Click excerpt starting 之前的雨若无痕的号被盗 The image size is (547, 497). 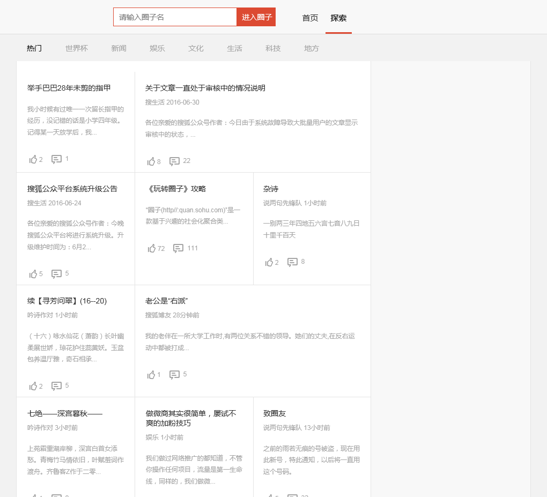pos(311,460)
